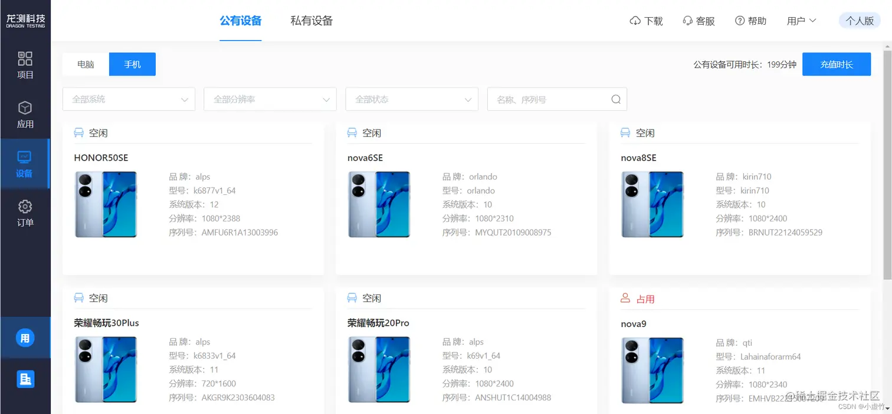Click the page vertical scrollbar

tap(887, 165)
